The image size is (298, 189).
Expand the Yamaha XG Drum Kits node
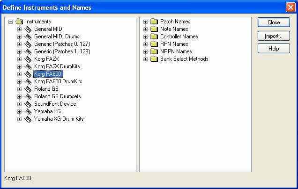click(x=19, y=119)
